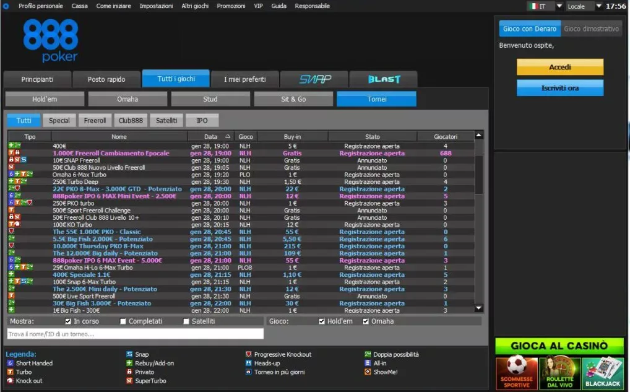Focus the tournament name search field
Image resolution: width=630 pixels, height=392 pixels.
[x=136, y=334]
